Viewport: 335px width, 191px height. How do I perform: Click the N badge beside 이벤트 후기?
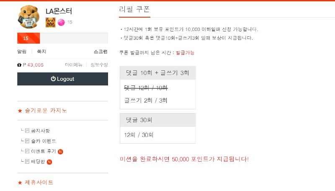pyautogui.click(x=60, y=152)
